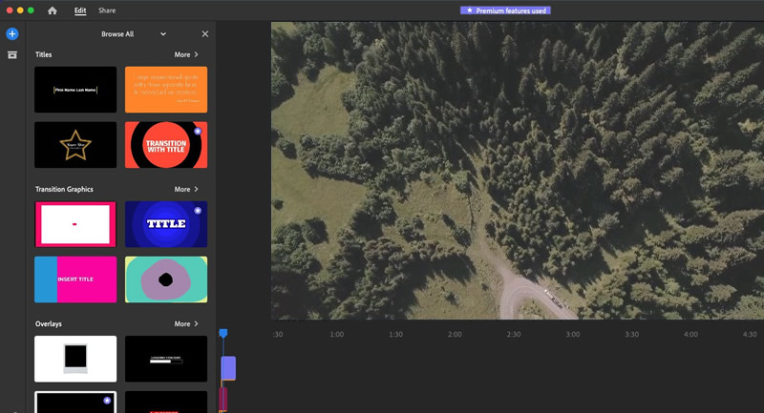764x413 pixels.
Task: Select the purple clip on the timeline
Action: point(228,368)
